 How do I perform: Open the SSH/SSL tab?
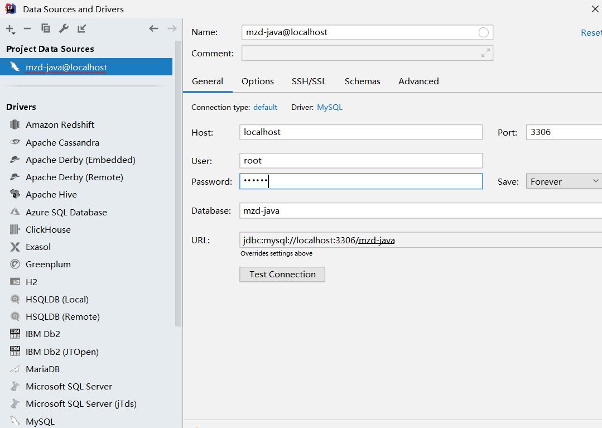[309, 81]
